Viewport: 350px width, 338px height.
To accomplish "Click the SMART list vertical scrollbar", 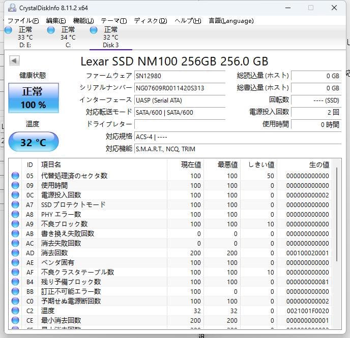I will pyautogui.click(x=337, y=214).
